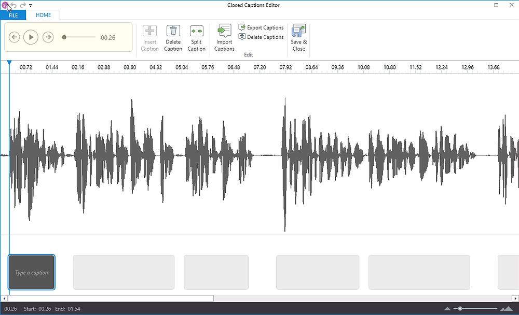Zoom in using the large mountains icon
519x315 pixels.
click(x=507, y=309)
